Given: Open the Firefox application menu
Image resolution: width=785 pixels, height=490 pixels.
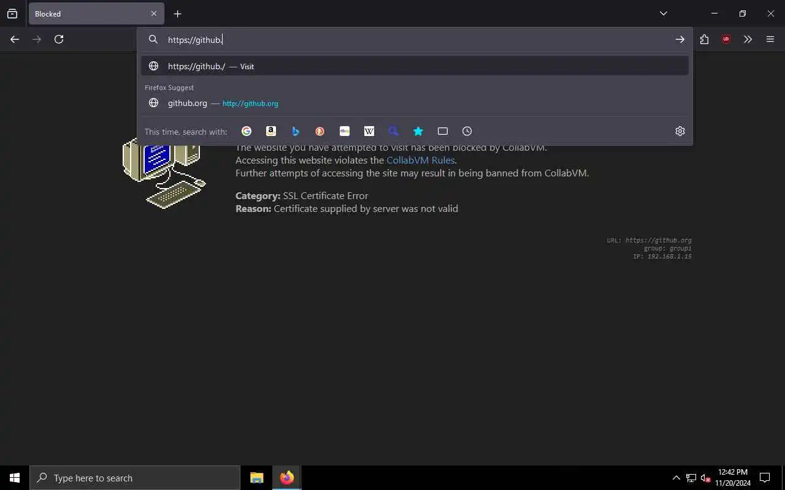Looking at the screenshot, I should point(770,39).
